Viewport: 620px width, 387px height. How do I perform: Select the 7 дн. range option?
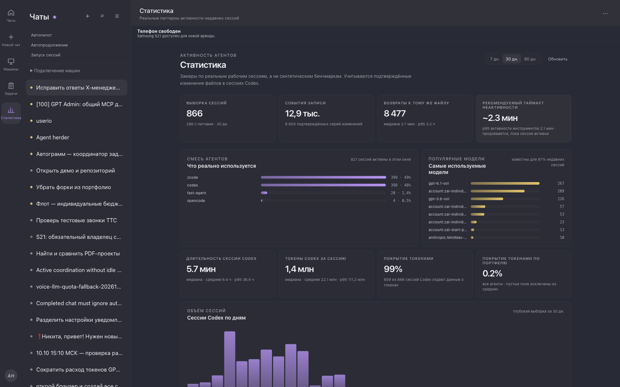coord(495,59)
